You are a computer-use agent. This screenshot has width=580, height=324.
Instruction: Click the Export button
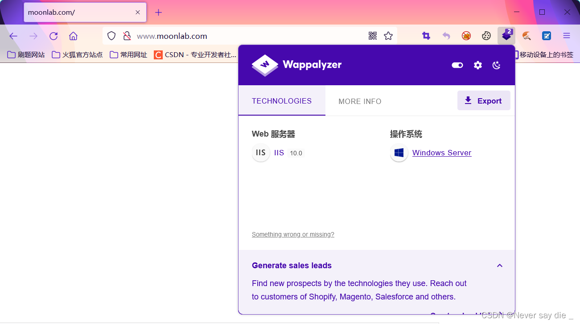(484, 100)
